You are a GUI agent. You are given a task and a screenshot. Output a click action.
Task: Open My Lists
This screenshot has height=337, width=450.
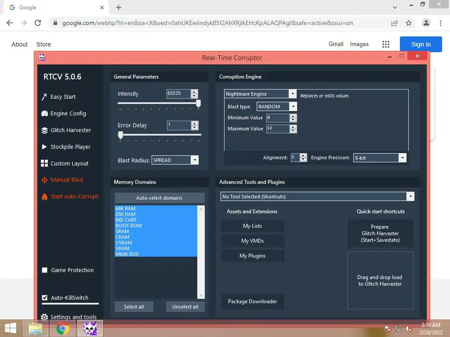click(x=253, y=226)
